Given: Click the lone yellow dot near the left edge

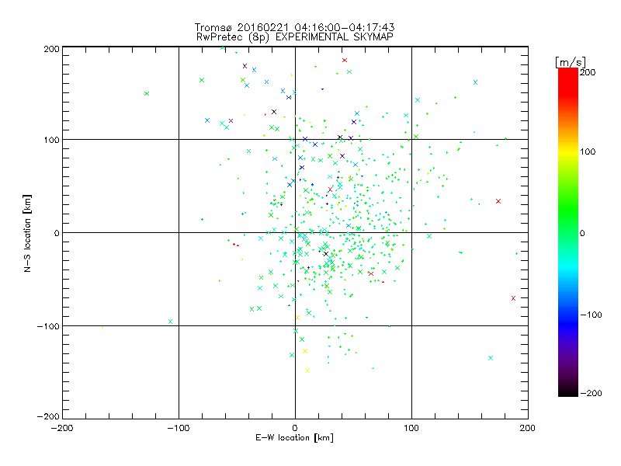Looking at the screenshot, I should click(102, 327).
